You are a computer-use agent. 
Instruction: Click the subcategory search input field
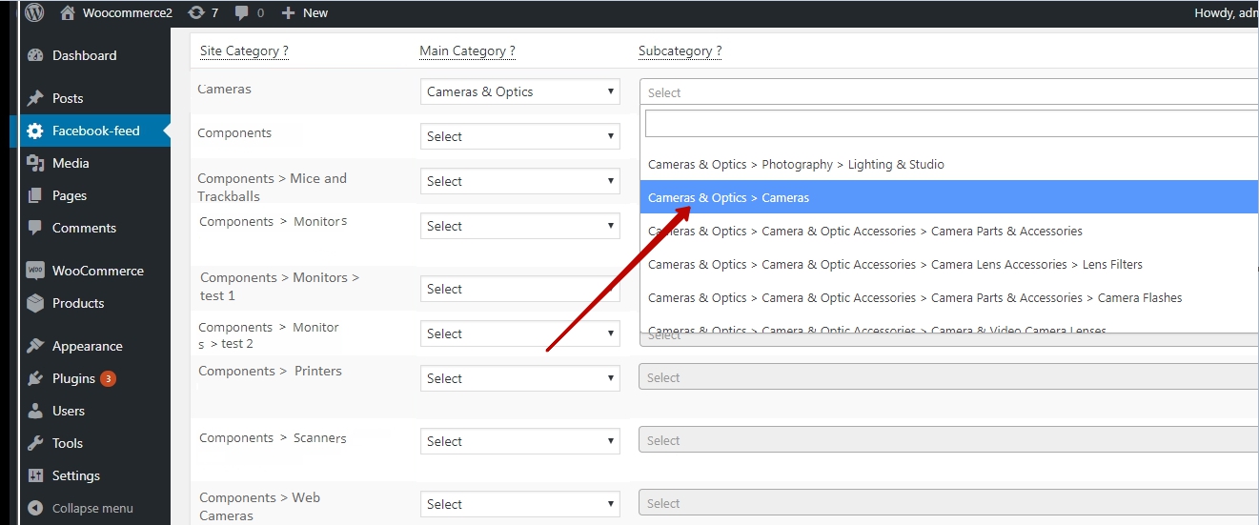click(x=951, y=124)
